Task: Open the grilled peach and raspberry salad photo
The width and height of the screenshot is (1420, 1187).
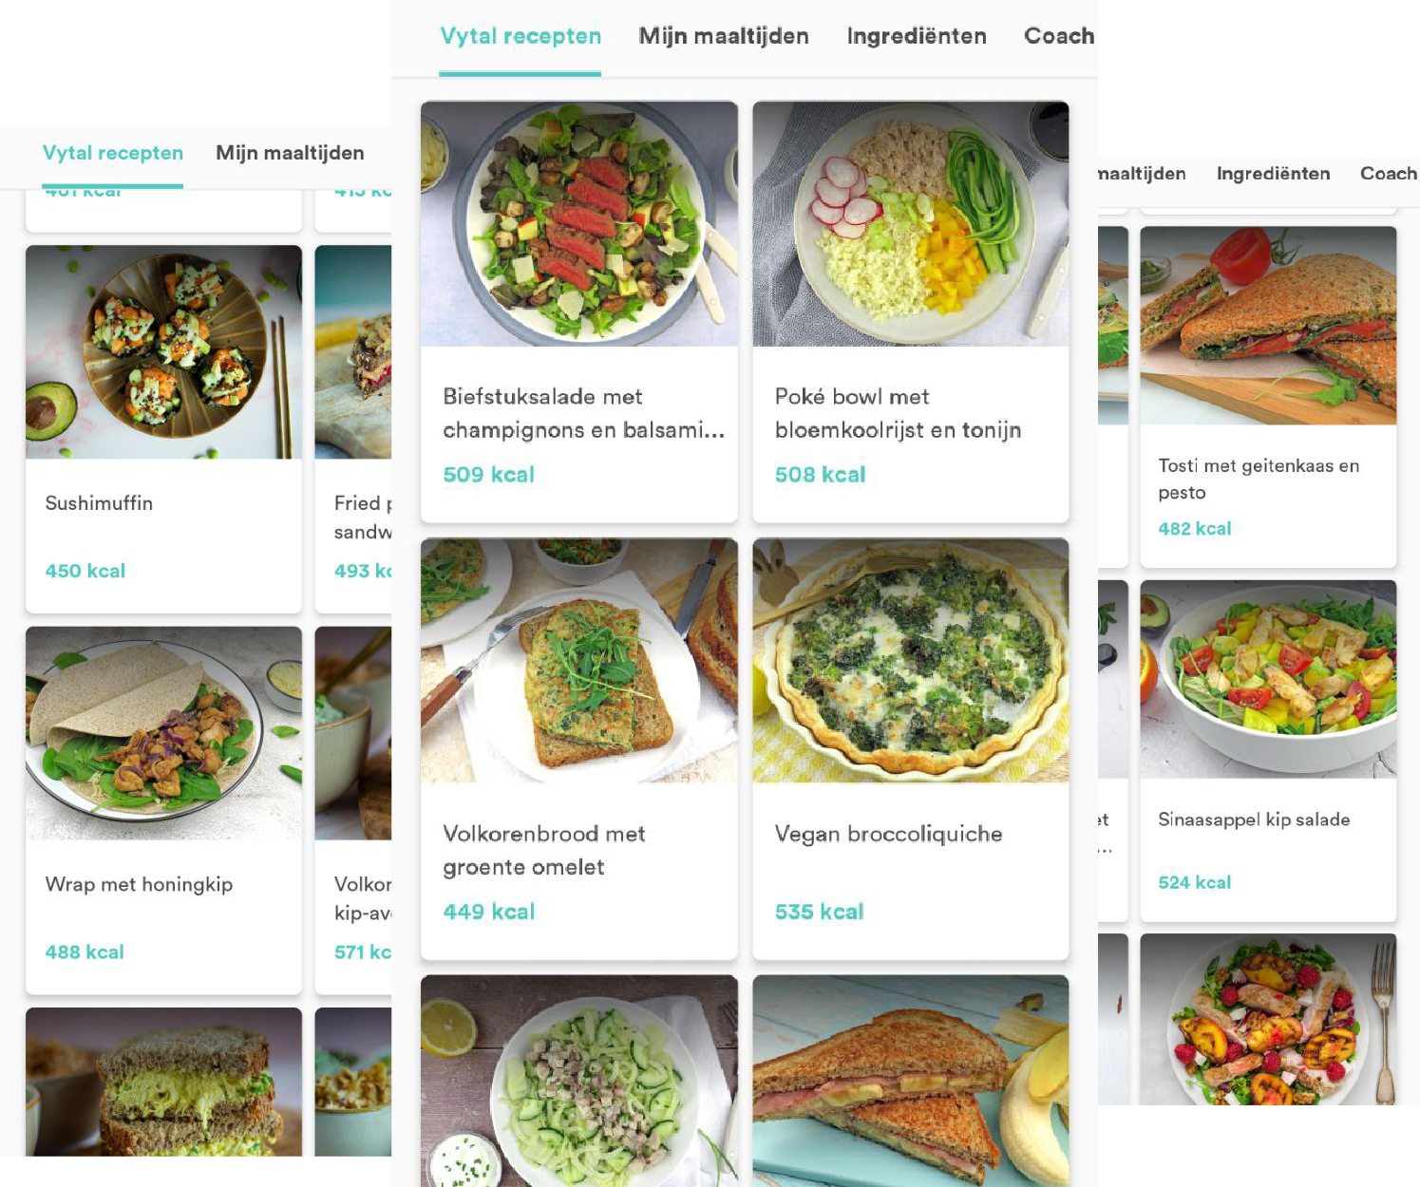Action: point(1268,1019)
